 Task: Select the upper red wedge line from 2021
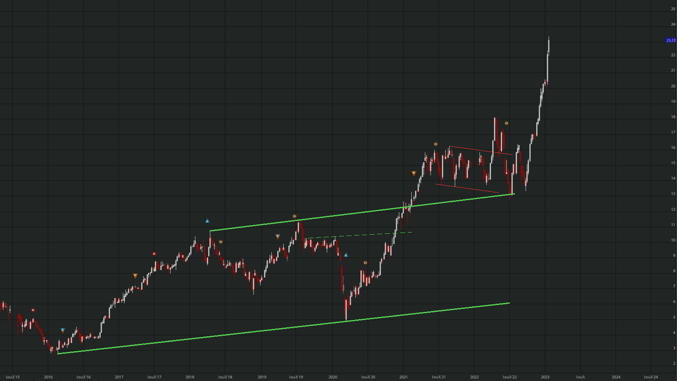(x=481, y=151)
